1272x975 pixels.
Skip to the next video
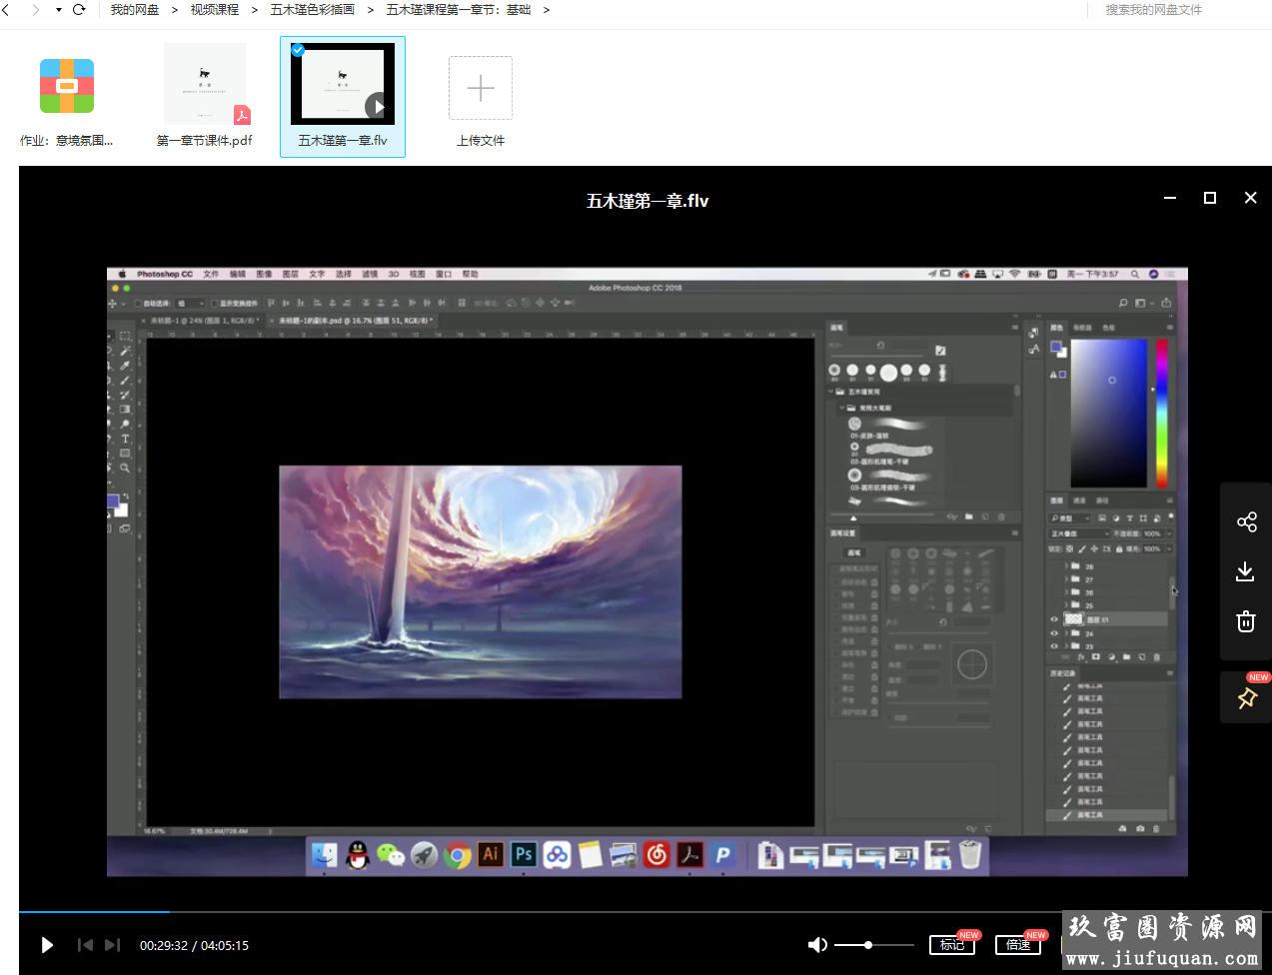(x=112, y=945)
